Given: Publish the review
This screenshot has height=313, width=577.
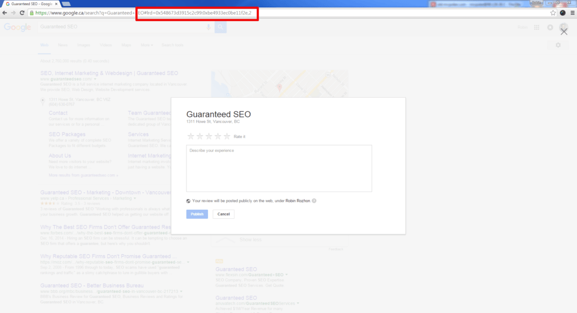Looking at the screenshot, I should [x=197, y=214].
